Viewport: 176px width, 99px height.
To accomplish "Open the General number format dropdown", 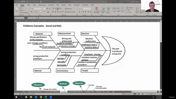I will pyautogui.click(x=85, y=9).
